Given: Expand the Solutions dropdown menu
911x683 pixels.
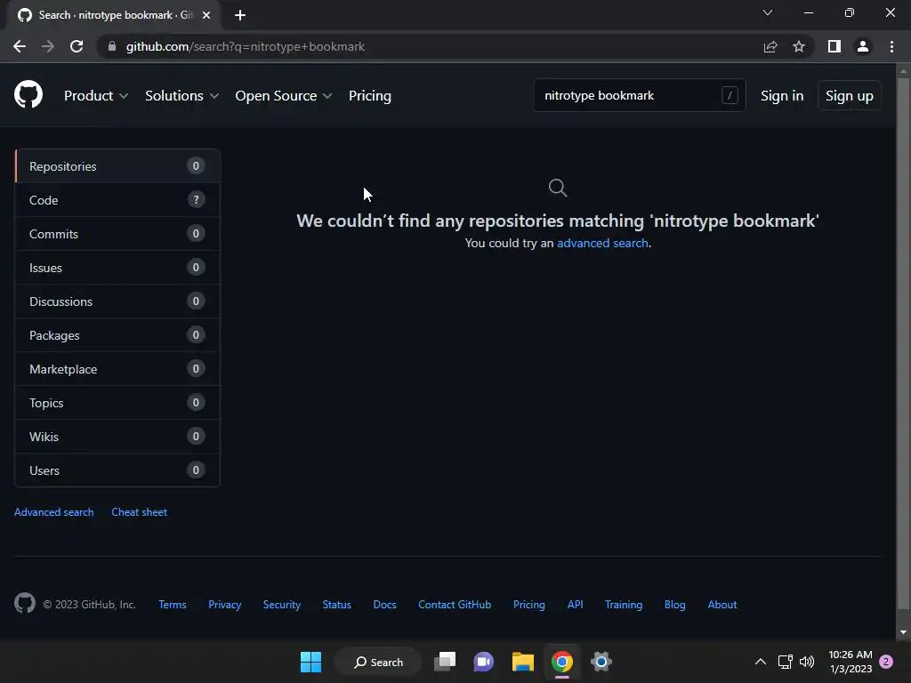Looking at the screenshot, I should [181, 96].
